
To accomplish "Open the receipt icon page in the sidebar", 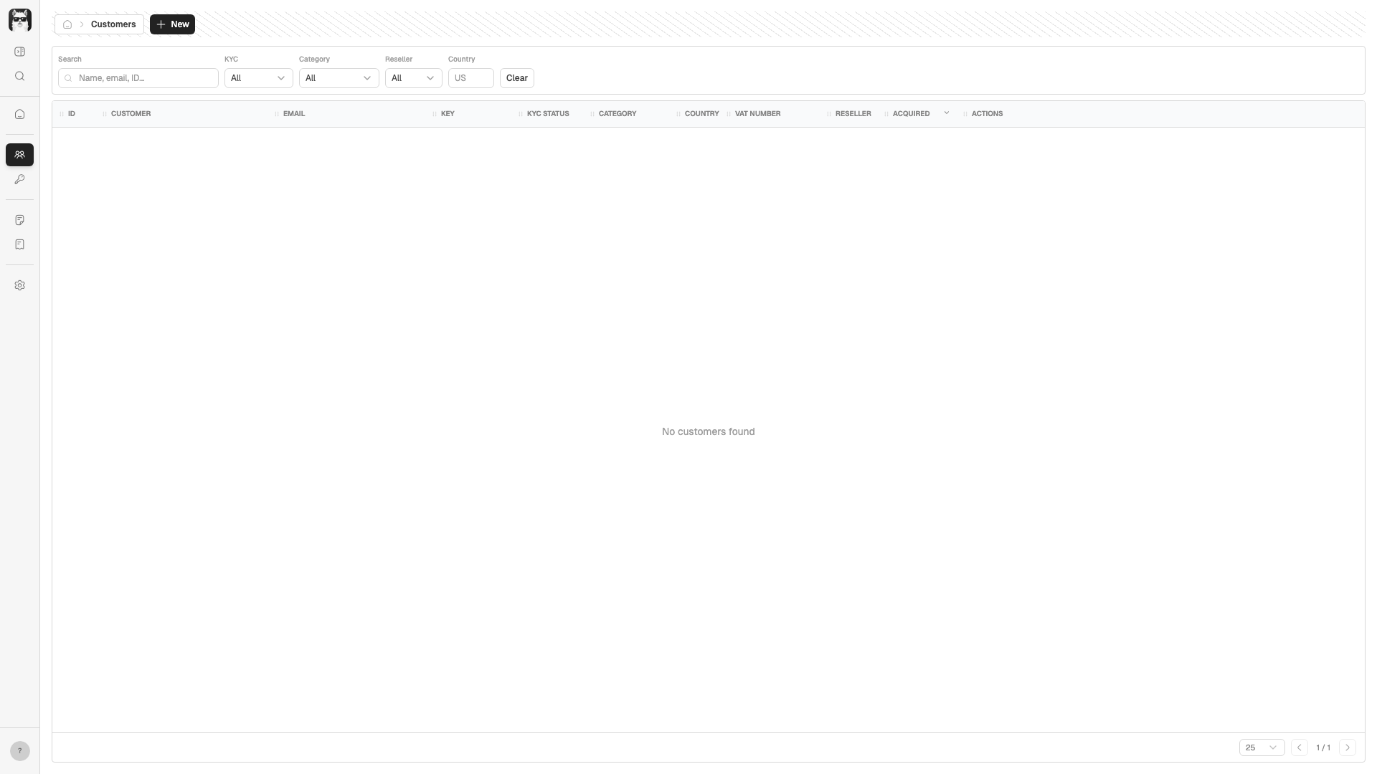I will pos(19,244).
